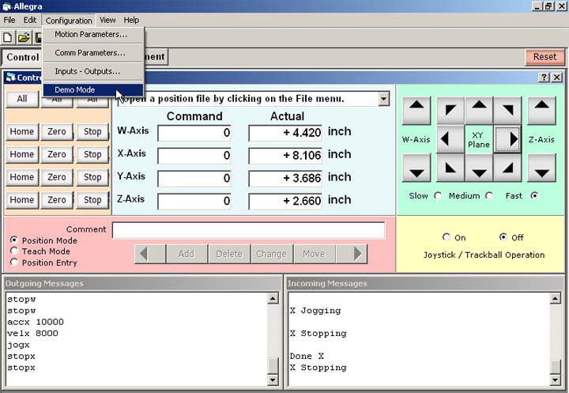Jog Z-Axis down arrow button
Screen dimensions: 569x393
tap(541, 168)
